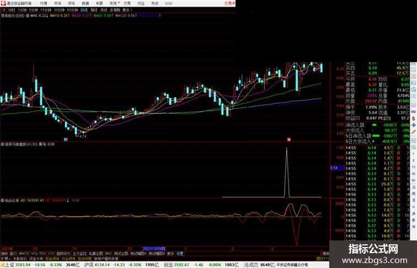The width and height of the screenshot is (417, 268).
Task: Click the red marker icon below price chart
Action: point(289,140)
